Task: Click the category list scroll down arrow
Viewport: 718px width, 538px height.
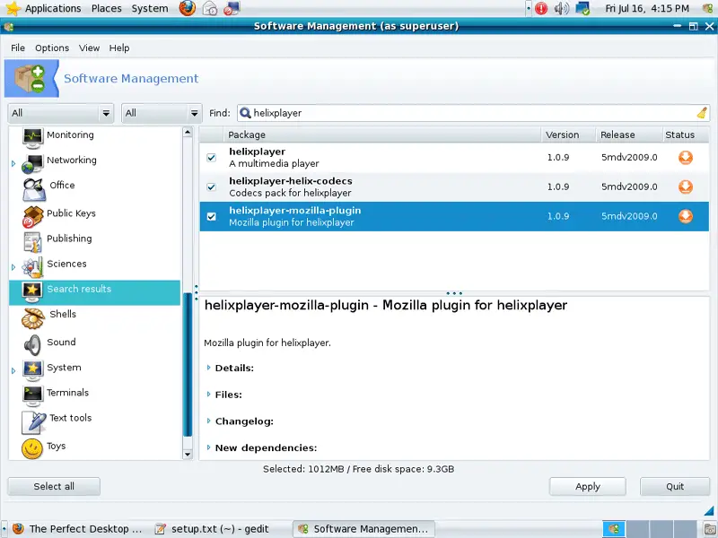Action: coord(188,455)
